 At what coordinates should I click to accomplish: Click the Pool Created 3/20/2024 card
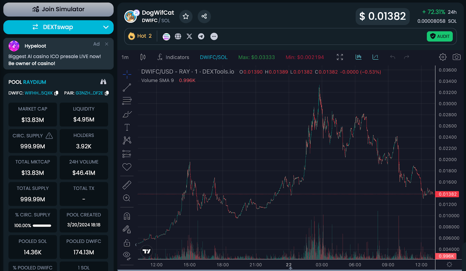[84, 221]
